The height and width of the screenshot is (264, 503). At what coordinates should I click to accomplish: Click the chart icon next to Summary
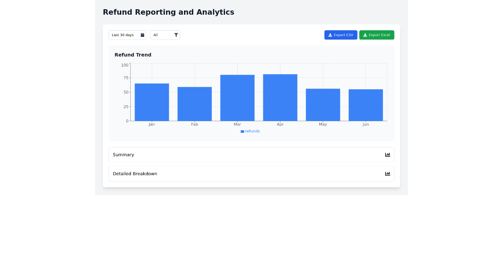pyautogui.click(x=388, y=155)
